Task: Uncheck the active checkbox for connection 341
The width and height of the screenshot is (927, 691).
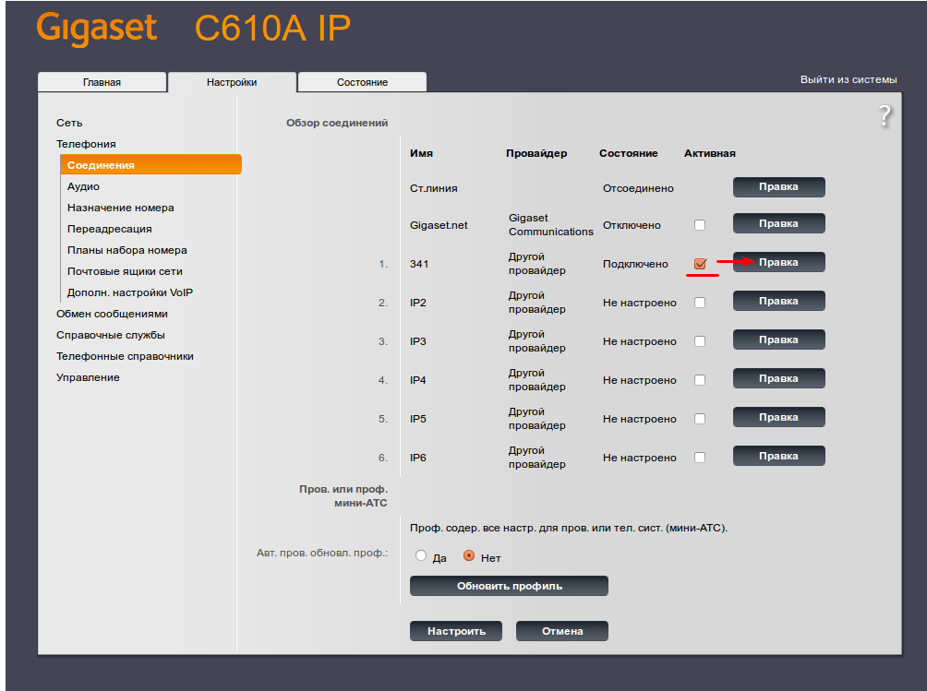Action: tap(700, 264)
